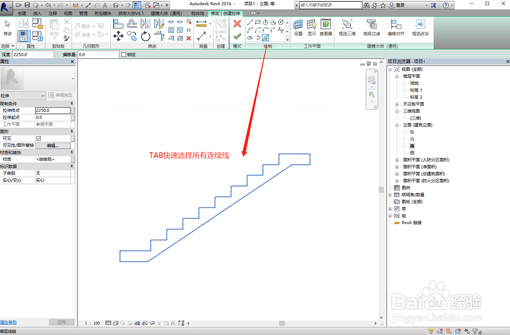Expand the 面积平面 (人防分区面积) node
Screen dimensions: 510x335
click(397, 160)
